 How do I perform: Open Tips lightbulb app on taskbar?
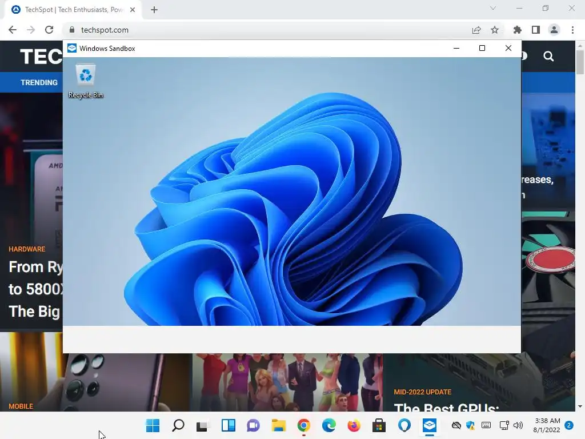404,425
